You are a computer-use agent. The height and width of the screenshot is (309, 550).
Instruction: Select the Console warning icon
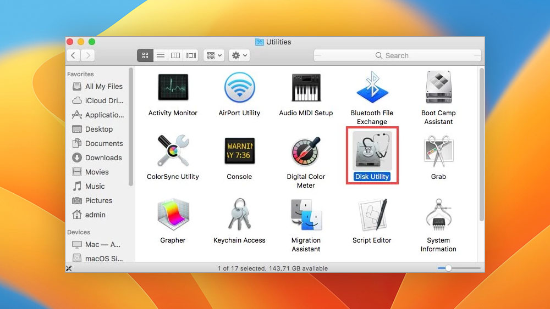(x=240, y=151)
